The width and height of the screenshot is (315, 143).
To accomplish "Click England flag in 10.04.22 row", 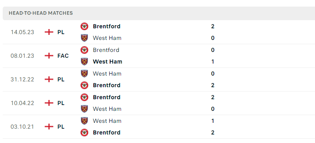I will tap(49, 103).
